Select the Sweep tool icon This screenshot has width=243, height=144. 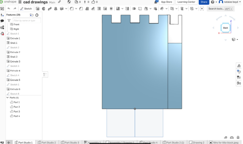pos(50,9)
